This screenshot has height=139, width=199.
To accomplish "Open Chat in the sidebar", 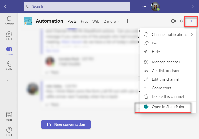I will pos(9,36).
